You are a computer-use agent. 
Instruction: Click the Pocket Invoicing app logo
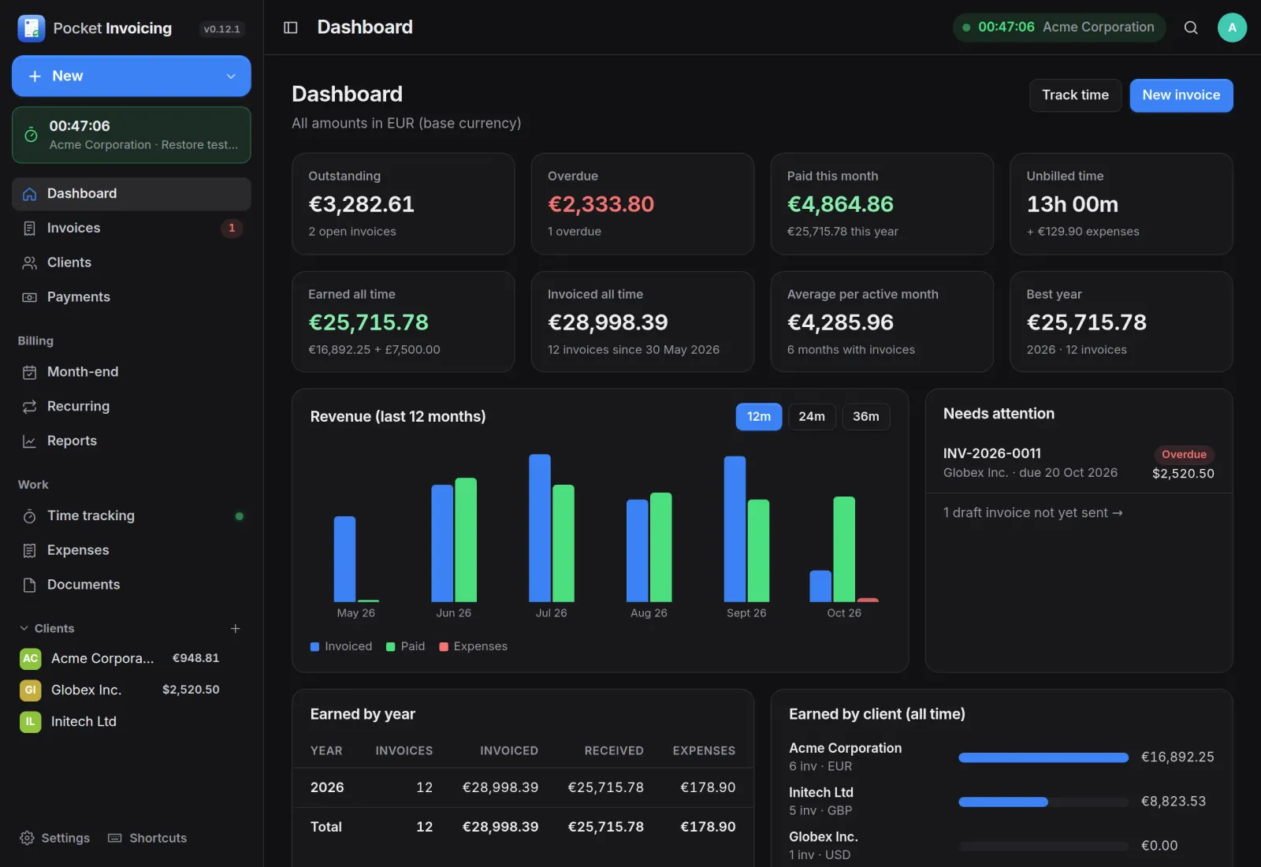[31, 28]
